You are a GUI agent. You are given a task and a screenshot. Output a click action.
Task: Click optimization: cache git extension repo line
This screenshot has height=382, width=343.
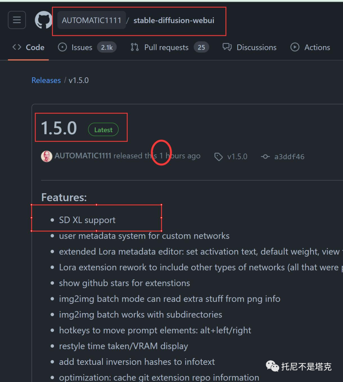159,377
